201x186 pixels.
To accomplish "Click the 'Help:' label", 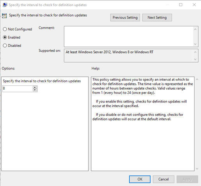I will (x=96, y=68).
